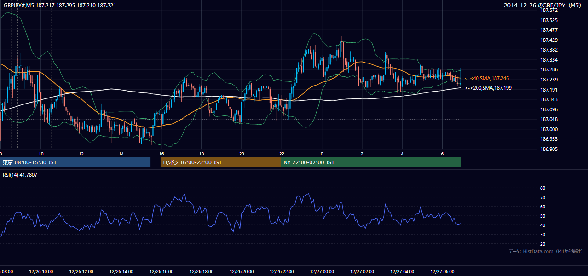Click price level 187.572 on axis
Screen dimensions: 588x276
(x=549, y=11)
